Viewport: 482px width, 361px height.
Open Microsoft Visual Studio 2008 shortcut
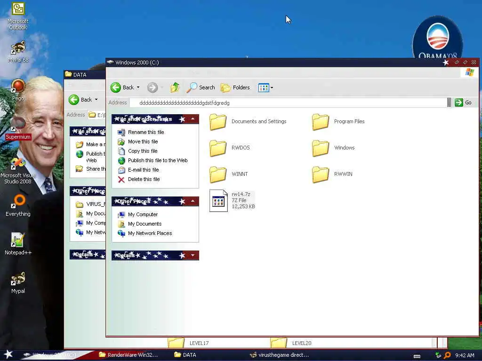pos(18,171)
